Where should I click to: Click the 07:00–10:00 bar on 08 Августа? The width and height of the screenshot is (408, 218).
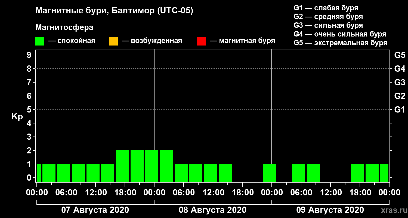point(196,173)
